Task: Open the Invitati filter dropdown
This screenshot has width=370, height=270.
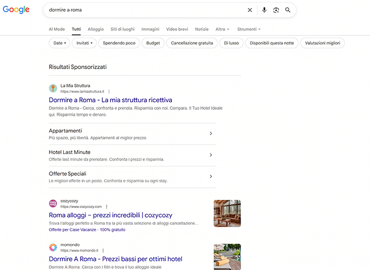Action: (x=84, y=43)
